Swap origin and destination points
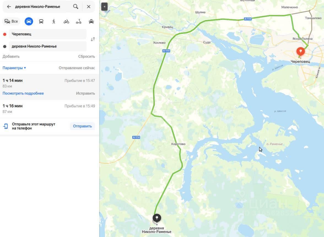The image size is (324, 237). click(x=93, y=39)
